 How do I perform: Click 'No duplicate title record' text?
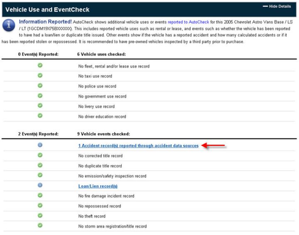pos(100,166)
